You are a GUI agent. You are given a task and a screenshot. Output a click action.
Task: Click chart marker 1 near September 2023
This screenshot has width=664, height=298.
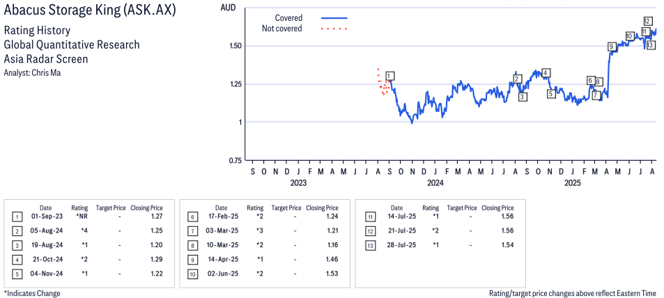(390, 76)
